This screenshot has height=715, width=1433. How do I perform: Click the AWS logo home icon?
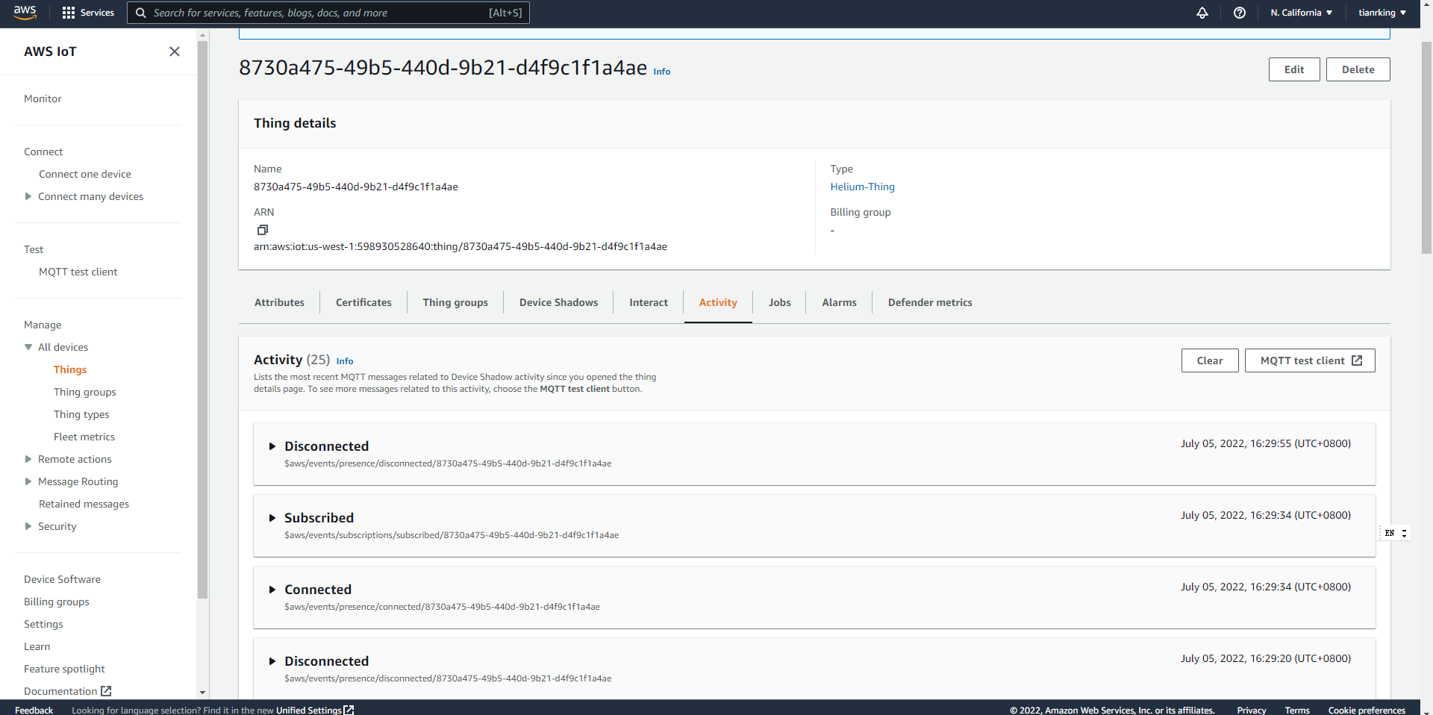[25, 13]
